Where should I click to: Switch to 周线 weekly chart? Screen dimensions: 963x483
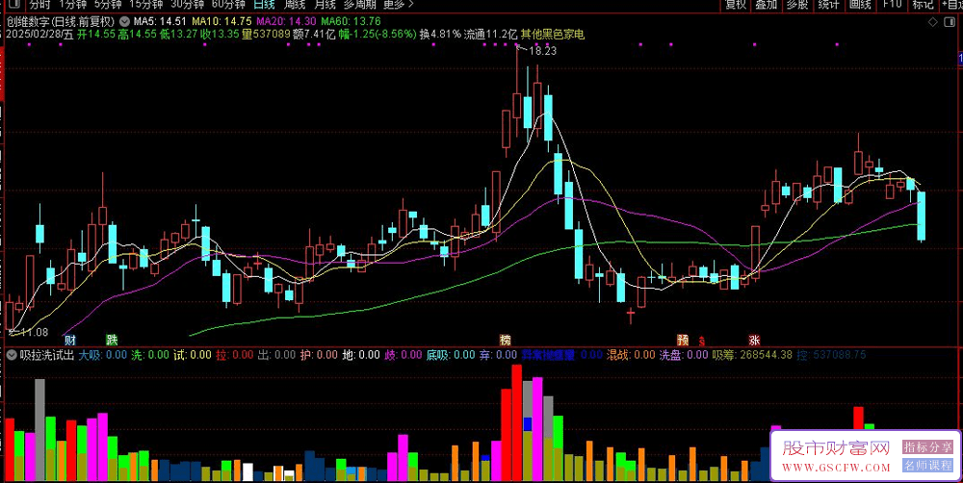[x=294, y=4]
